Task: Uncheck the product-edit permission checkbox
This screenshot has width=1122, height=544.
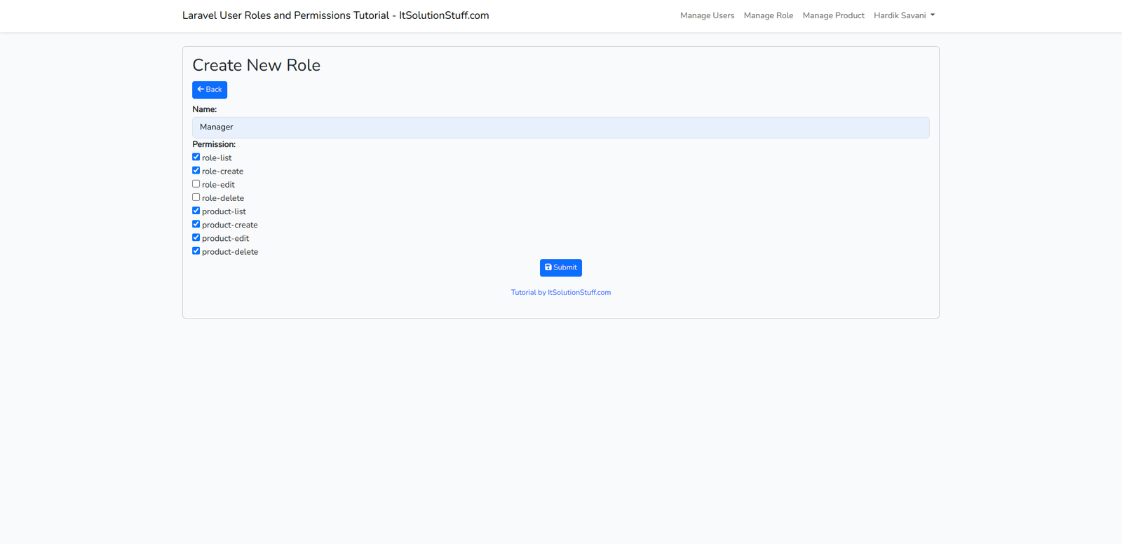Action: click(x=196, y=237)
